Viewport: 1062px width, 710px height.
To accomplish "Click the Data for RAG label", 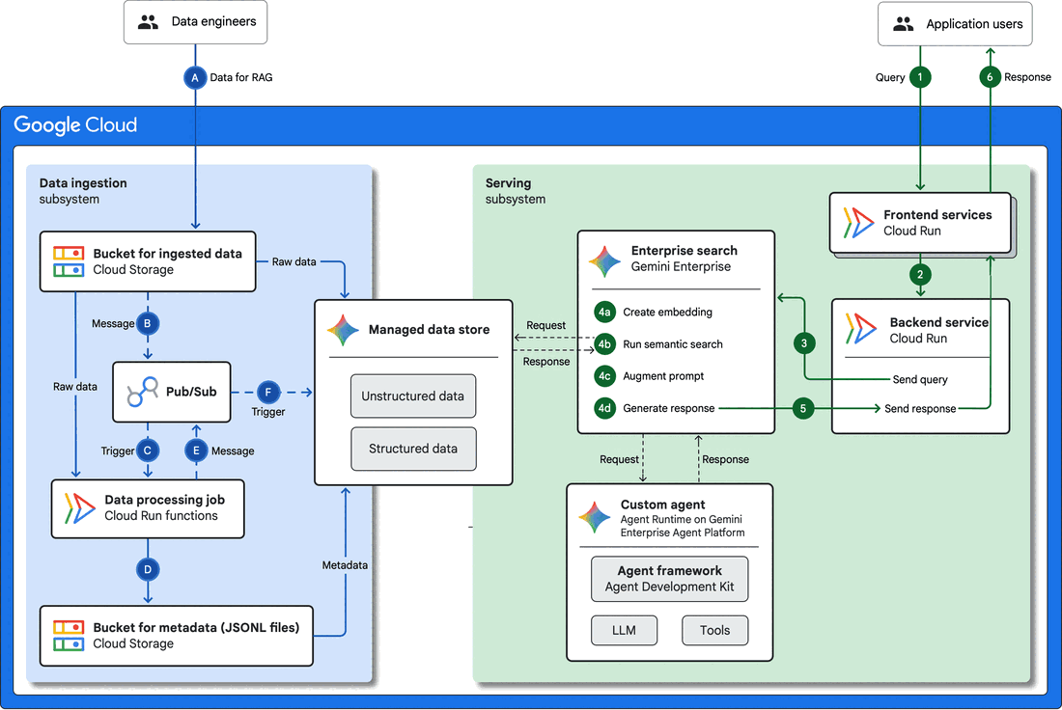I will 241,77.
